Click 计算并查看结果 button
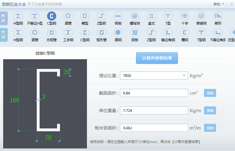Screen dimensions: 235x151 (x=157, y=58)
